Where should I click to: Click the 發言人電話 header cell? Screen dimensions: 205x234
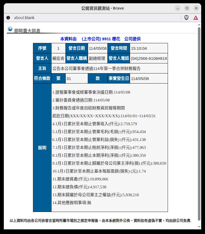[x=119, y=58]
